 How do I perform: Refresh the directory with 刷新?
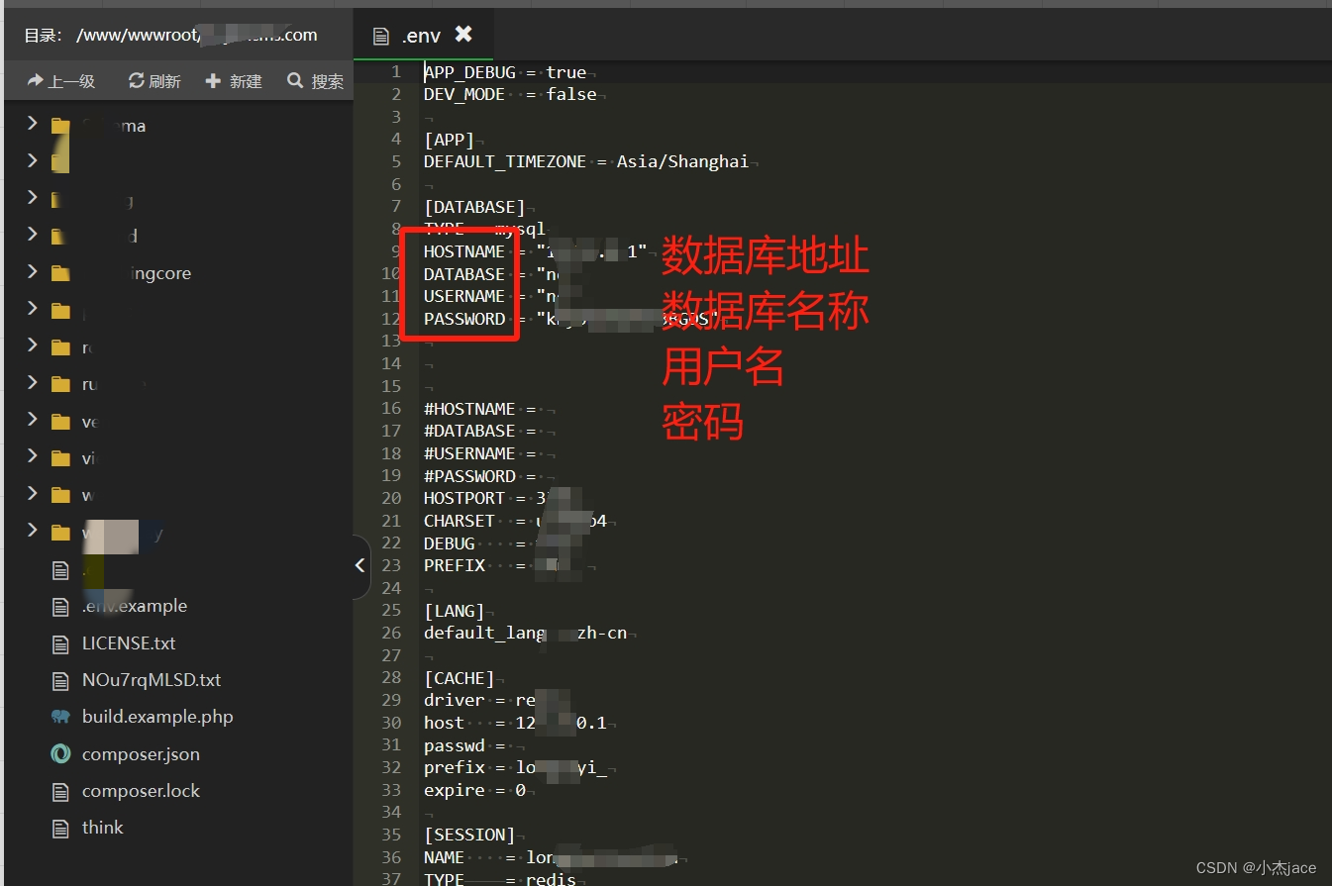pyautogui.click(x=154, y=81)
